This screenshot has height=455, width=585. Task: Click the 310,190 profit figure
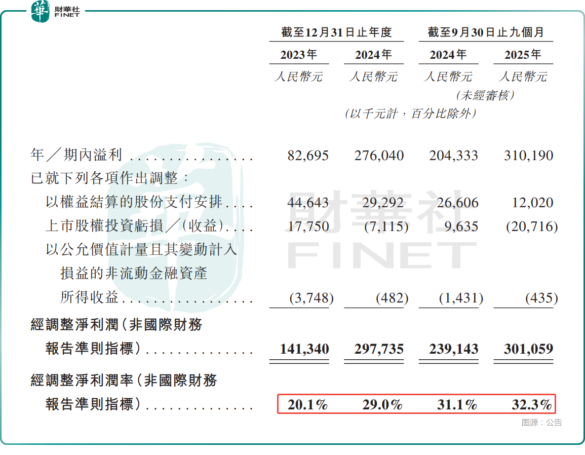pos(529,156)
